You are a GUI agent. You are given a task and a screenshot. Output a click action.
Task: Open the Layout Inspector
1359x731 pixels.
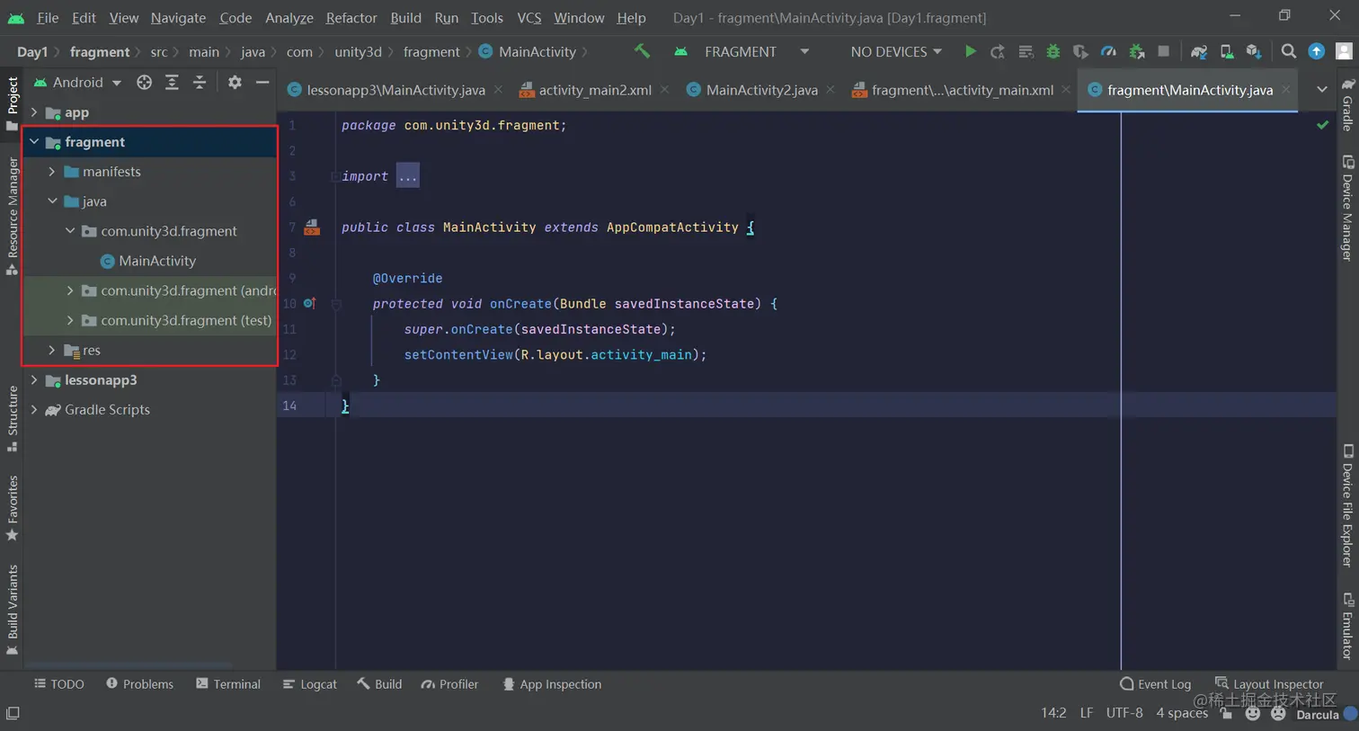(1269, 684)
